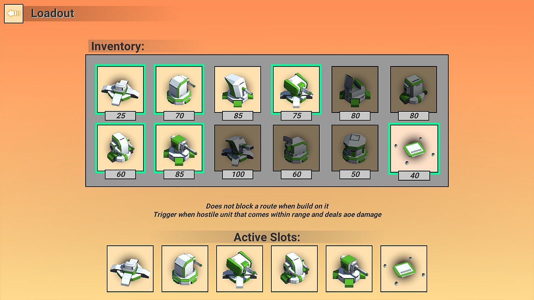Click the last locked tower in top row
The width and height of the screenshot is (534, 300).
(x=414, y=89)
